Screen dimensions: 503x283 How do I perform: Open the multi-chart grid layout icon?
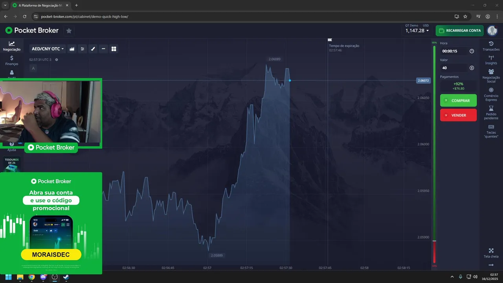pos(114,49)
